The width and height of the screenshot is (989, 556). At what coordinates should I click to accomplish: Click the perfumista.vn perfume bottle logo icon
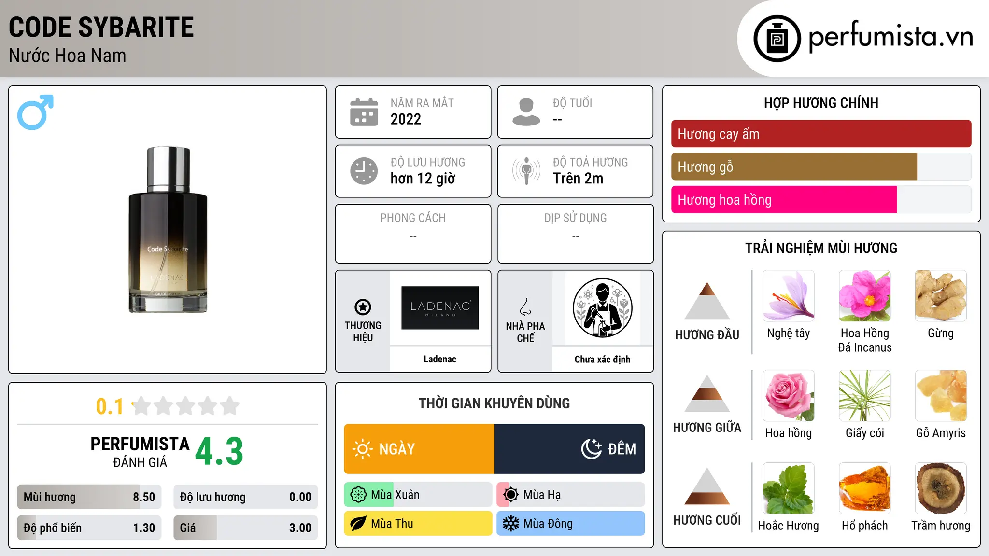click(x=777, y=39)
